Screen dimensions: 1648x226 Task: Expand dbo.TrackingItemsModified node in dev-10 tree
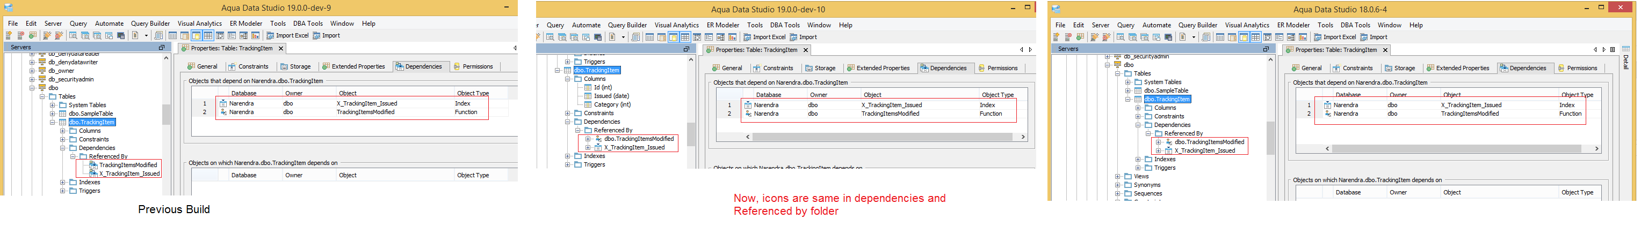pos(588,139)
